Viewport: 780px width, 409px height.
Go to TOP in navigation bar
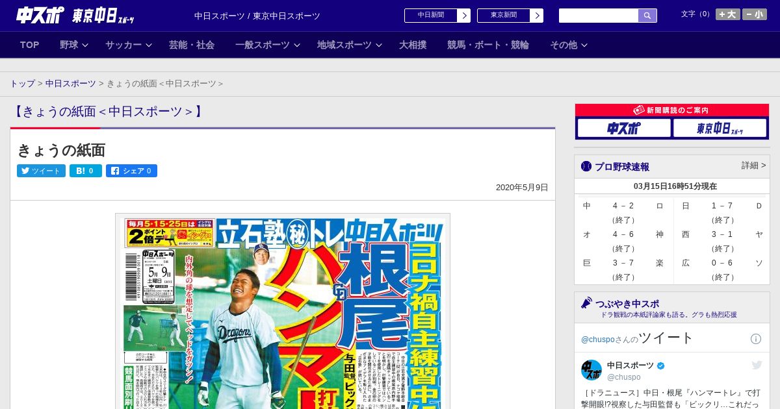[x=30, y=45]
